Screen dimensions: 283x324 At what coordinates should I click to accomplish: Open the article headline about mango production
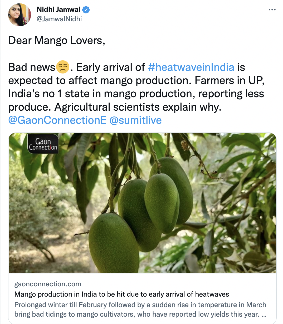tap(122, 294)
